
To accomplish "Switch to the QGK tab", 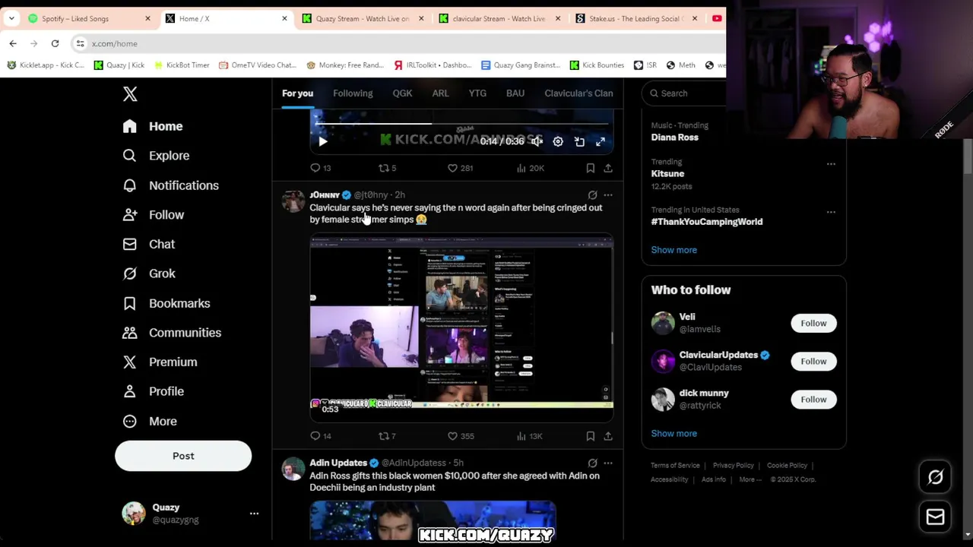I will tap(402, 93).
